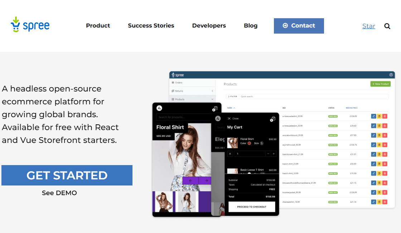Image resolution: width=401 pixels, height=233 pixels.
Task: Remove Floral Shirt from cart with X icon
Action: point(230,154)
